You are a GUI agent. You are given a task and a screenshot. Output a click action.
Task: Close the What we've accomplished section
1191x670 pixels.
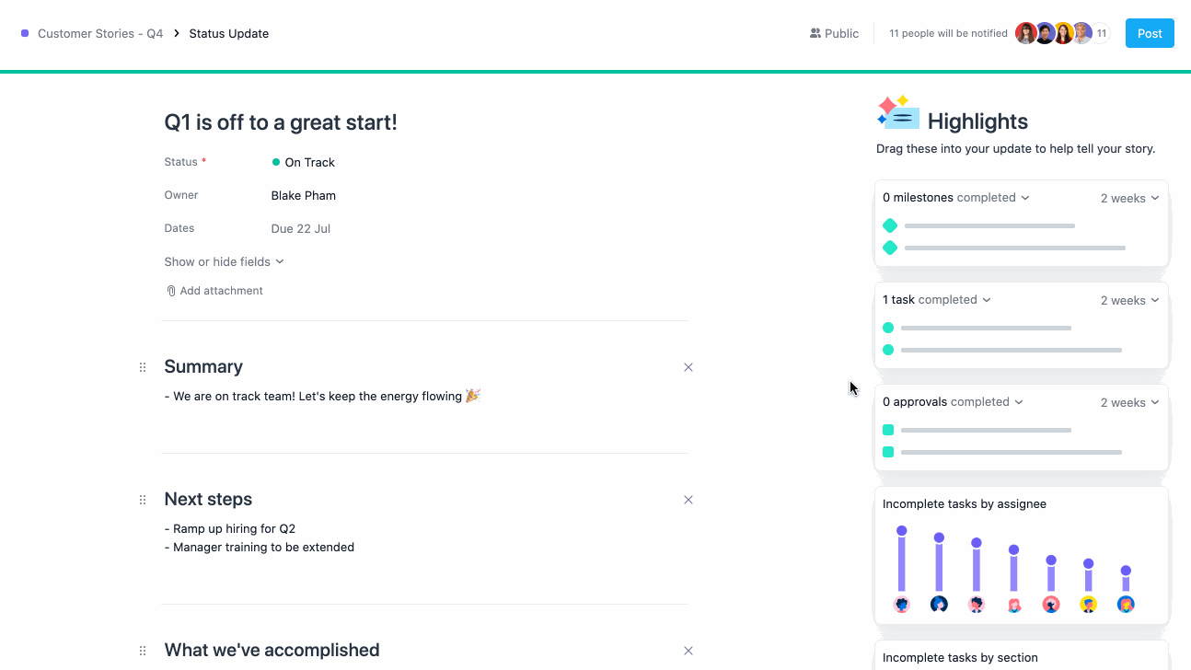tap(688, 651)
